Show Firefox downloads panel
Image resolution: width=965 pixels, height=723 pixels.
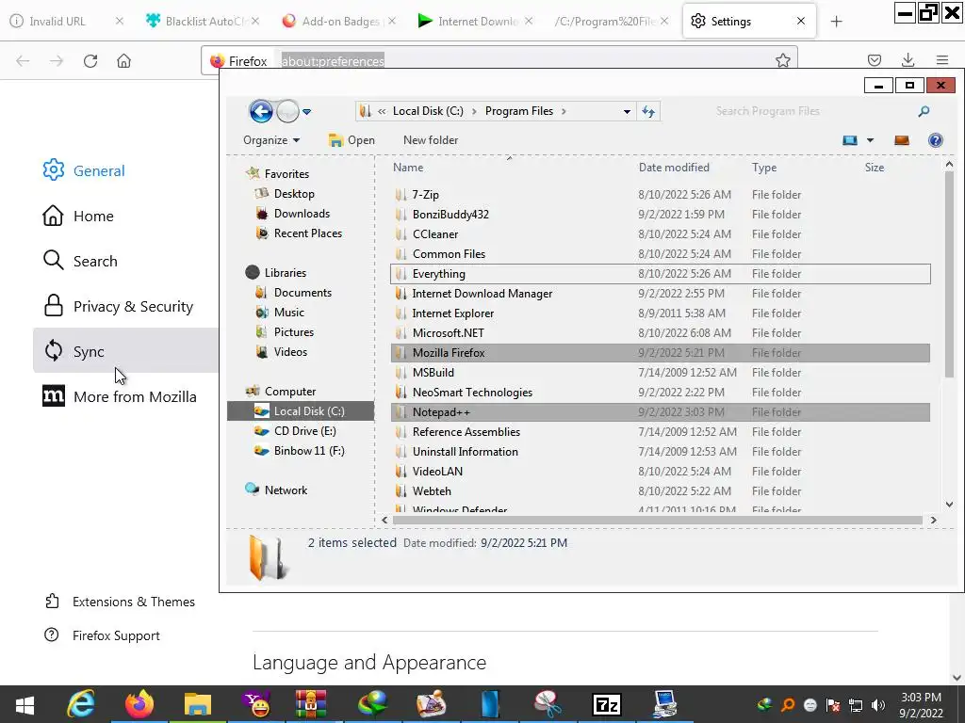[x=908, y=60]
